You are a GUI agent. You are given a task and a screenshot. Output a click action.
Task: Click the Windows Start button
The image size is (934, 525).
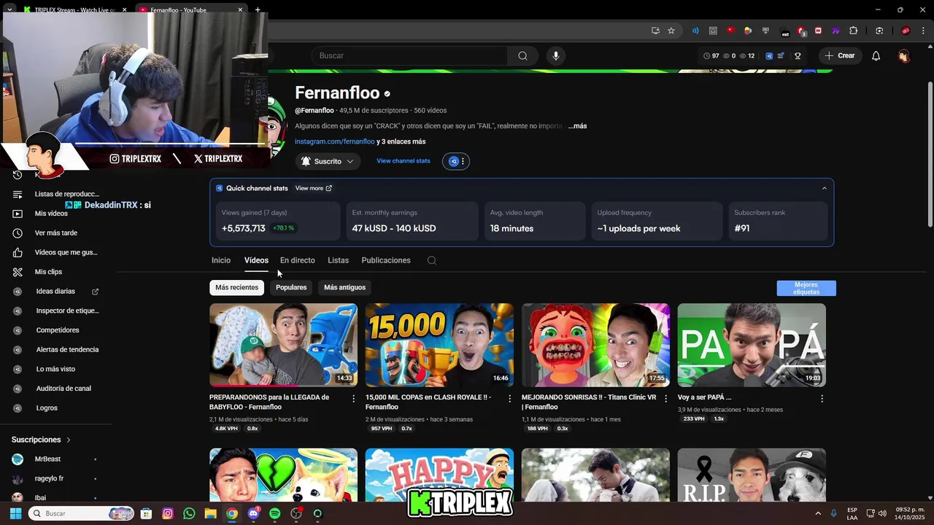click(15, 513)
